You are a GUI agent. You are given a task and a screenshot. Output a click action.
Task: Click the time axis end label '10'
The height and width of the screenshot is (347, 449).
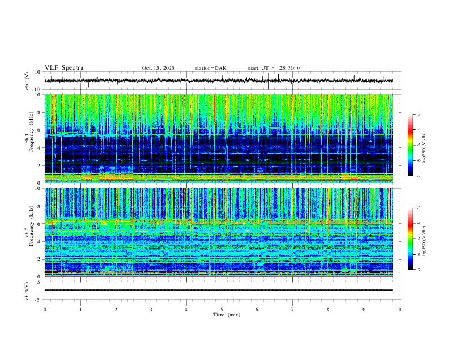399,310
